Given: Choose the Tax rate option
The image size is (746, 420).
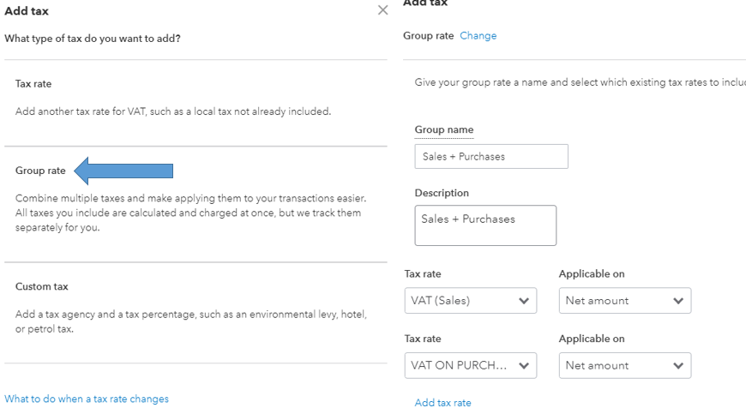Looking at the screenshot, I should coord(33,84).
